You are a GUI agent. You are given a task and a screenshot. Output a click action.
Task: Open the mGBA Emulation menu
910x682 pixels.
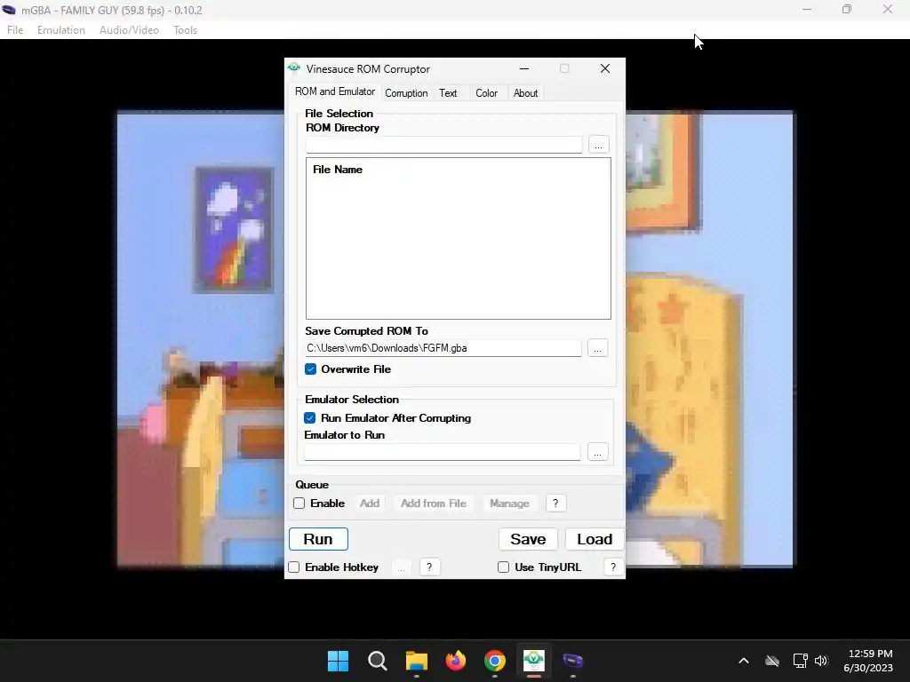point(61,30)
